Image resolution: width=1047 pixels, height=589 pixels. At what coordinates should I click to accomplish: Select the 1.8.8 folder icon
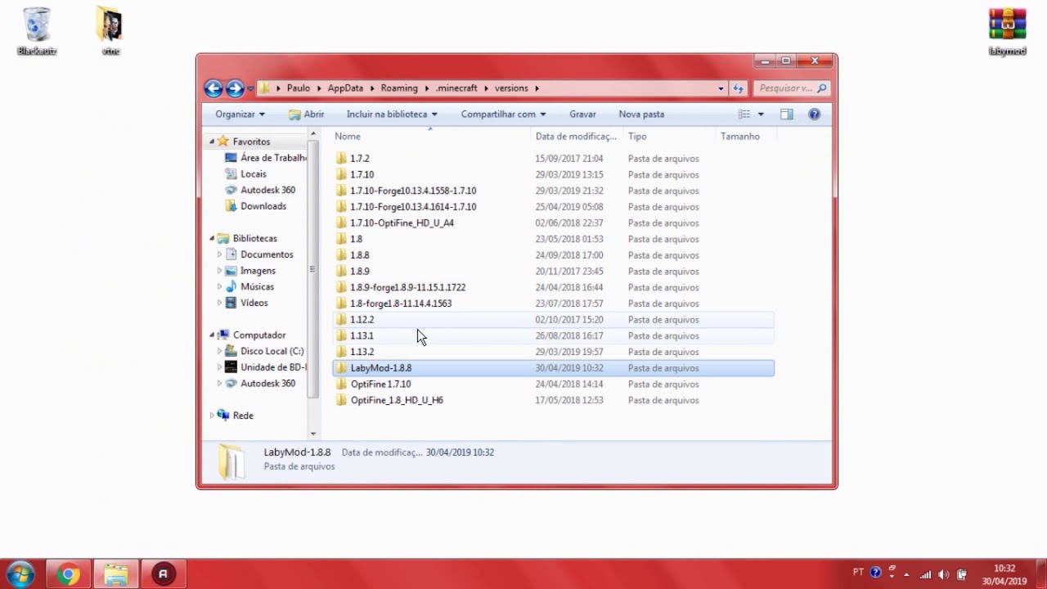tap(342, 255)
